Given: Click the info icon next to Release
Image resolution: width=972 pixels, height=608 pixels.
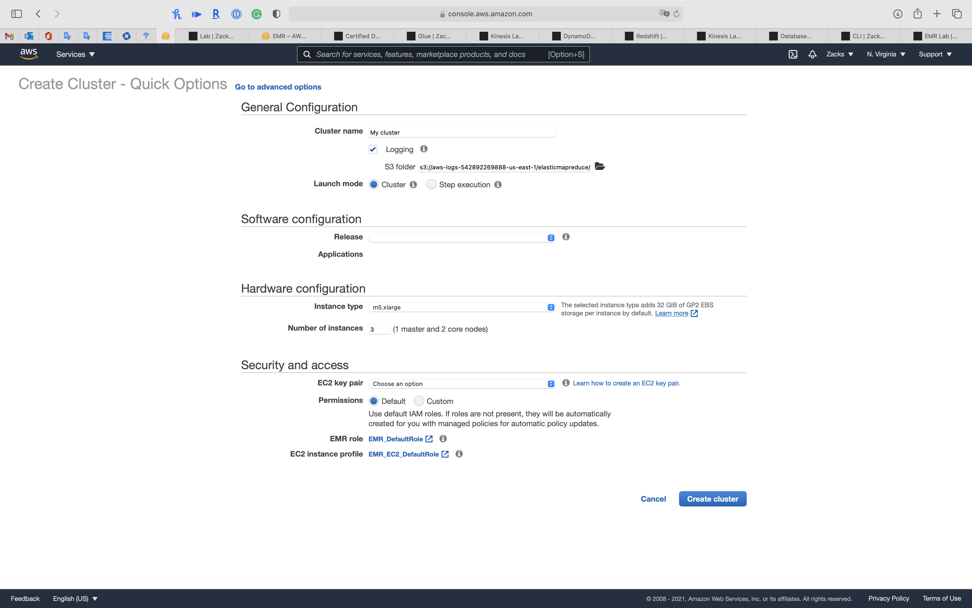Looking at the screenshot, I should (x=566, y=237).
